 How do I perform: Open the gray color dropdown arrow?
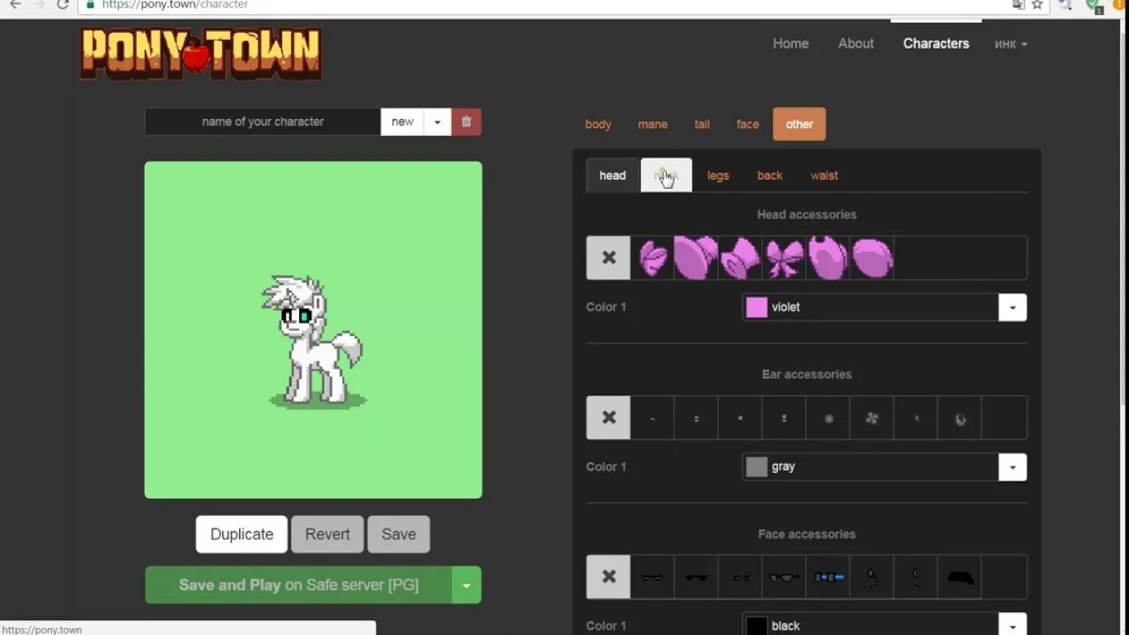[1013, 467]
